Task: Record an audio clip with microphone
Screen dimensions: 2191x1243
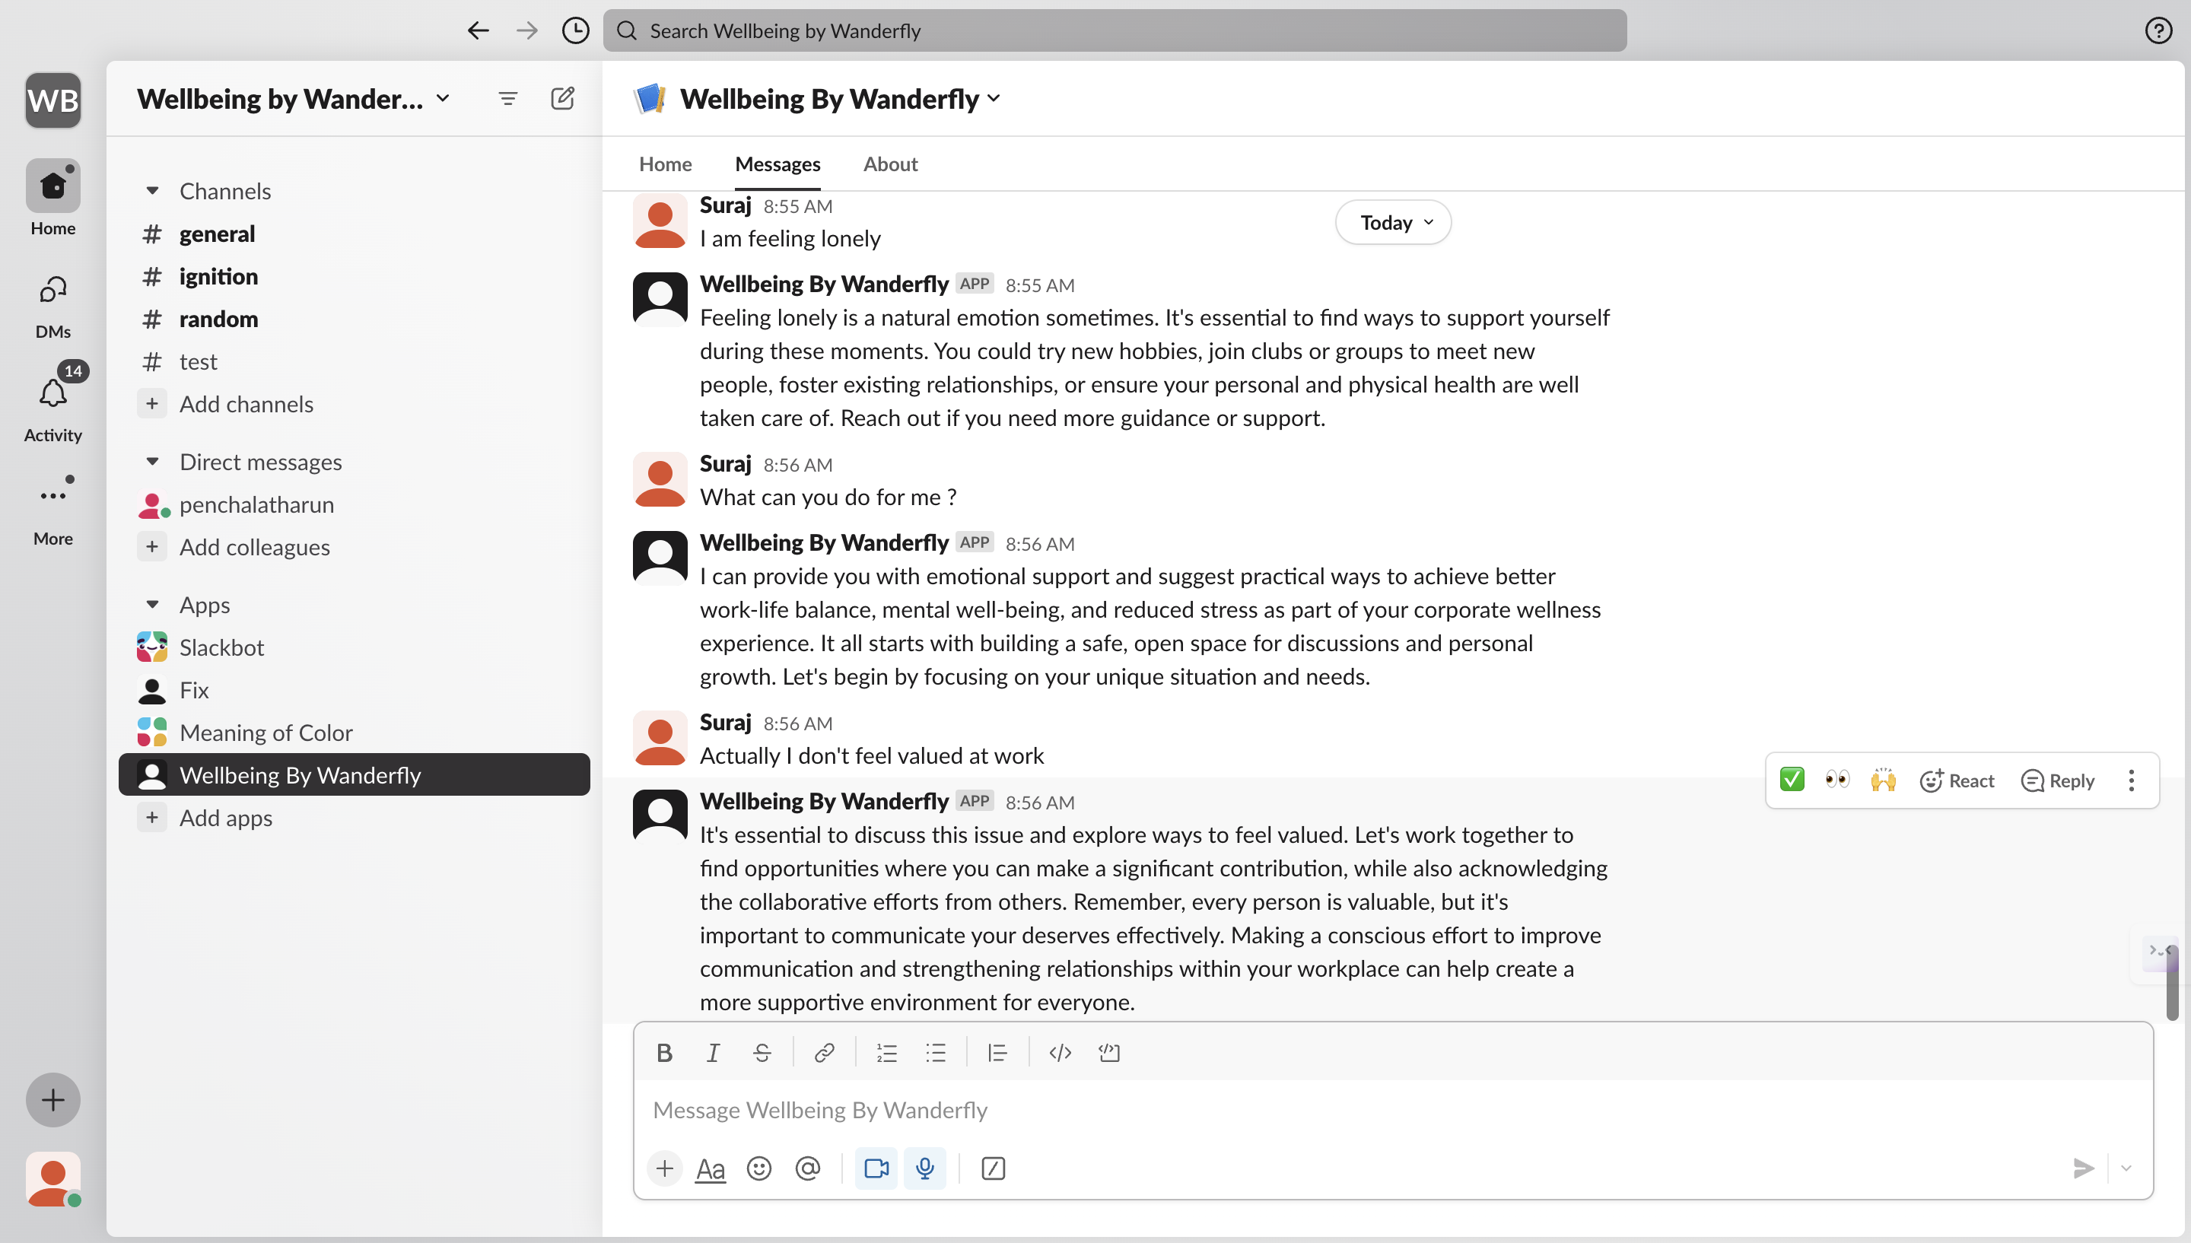Action: pyautogui.click(x=924, y=1168)
